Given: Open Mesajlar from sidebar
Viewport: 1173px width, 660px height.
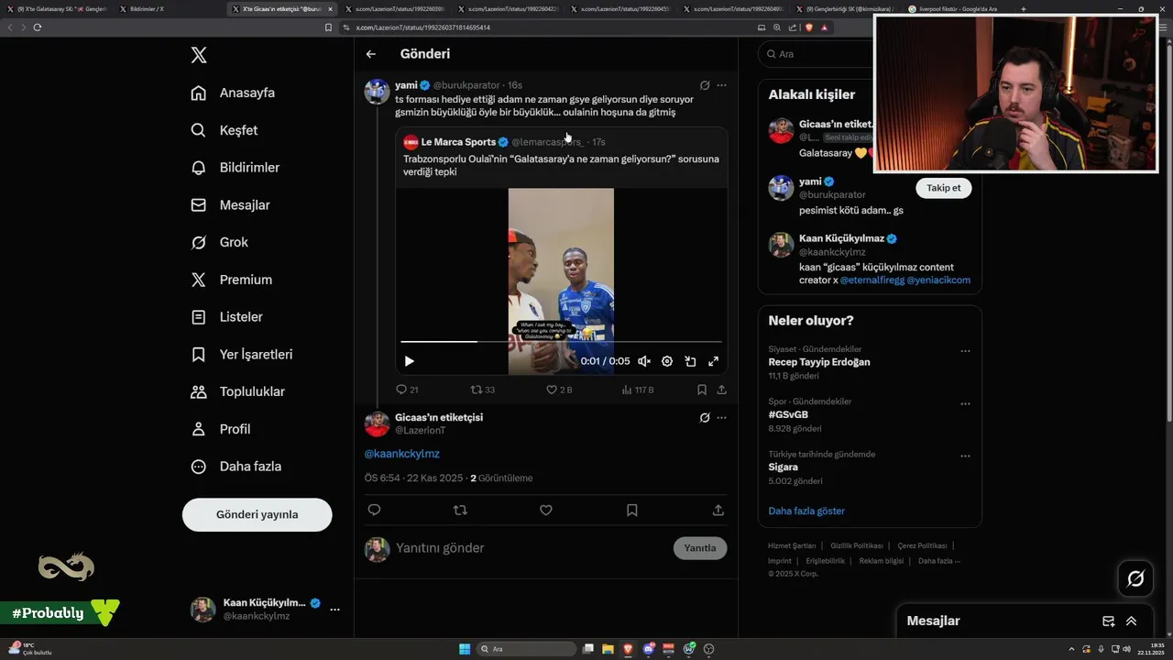Looking at the screenshot, I should coord(230,205).
